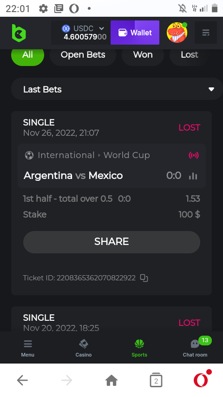Select the All bets filter
223x397 pixels.
tap(27, 55)
